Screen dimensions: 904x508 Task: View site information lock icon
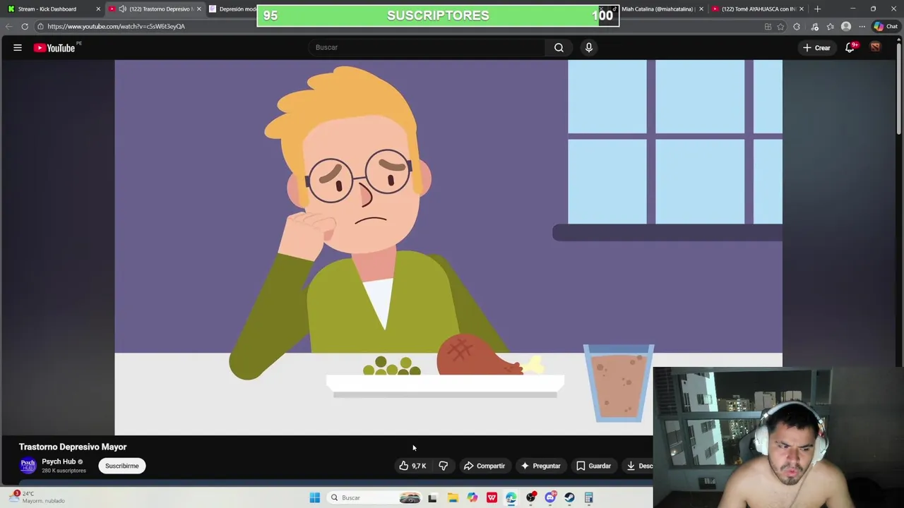click(x=40, y=26)
